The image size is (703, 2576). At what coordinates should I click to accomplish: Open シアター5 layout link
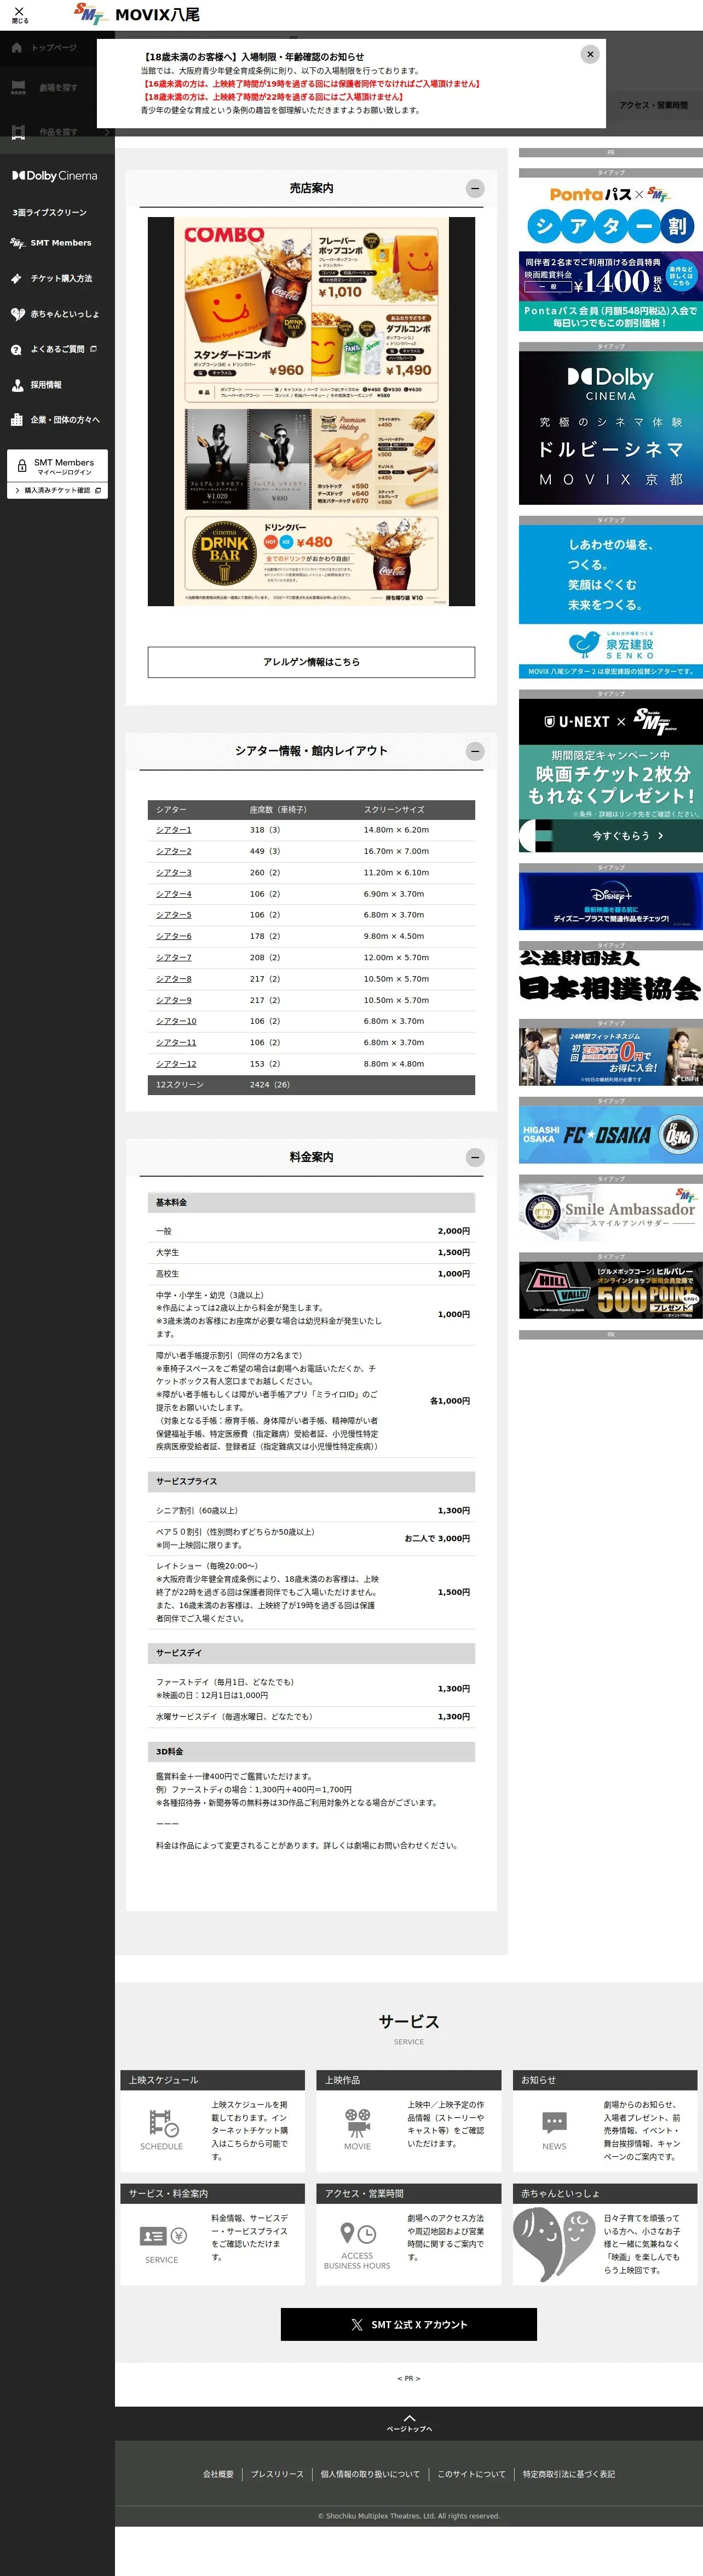click(174, 915)
